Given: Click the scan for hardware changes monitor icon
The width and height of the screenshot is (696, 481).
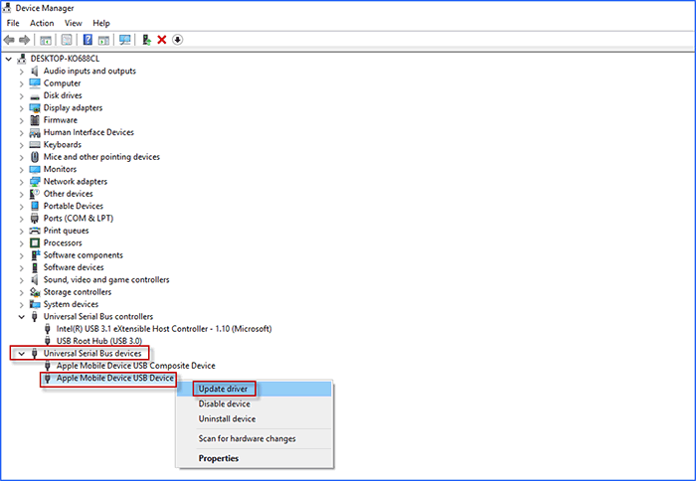Looking at the screenshot, I should pyautogui.click(x=124, y=40).
